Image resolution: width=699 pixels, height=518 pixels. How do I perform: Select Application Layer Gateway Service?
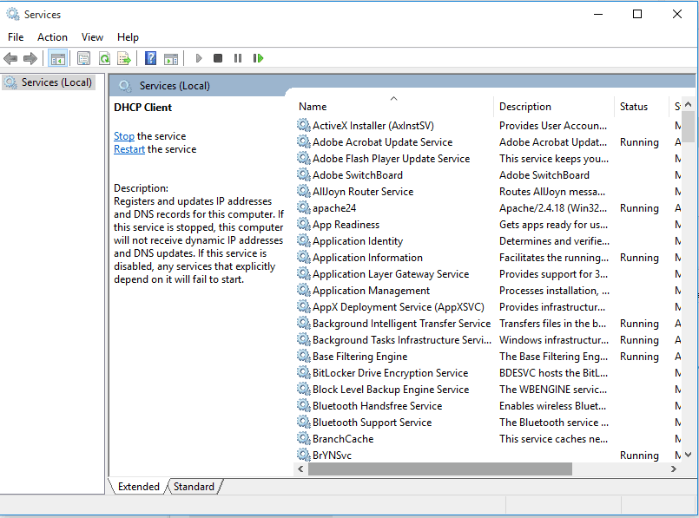click(x=391, y=274)
